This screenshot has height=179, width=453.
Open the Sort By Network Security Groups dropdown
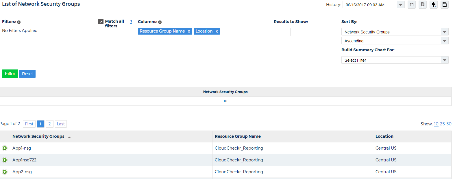coord(395,32)
